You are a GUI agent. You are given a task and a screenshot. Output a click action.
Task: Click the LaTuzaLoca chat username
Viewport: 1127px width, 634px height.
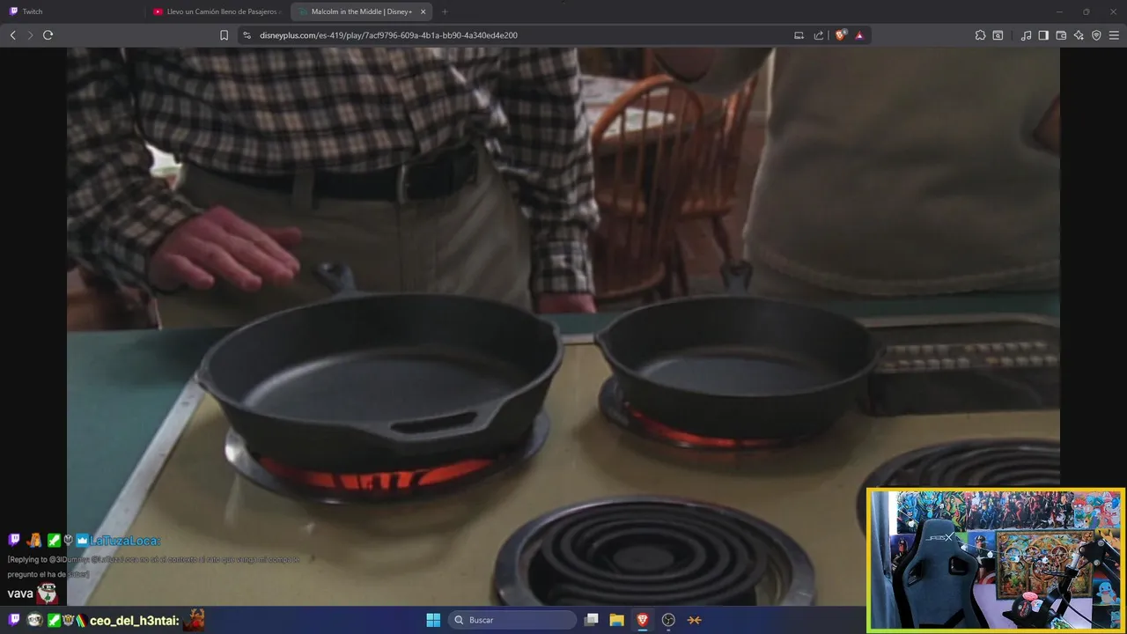coord(125,541)
